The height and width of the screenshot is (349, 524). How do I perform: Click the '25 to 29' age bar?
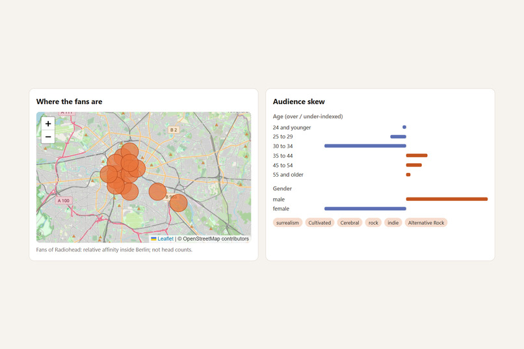click(399, 136)
